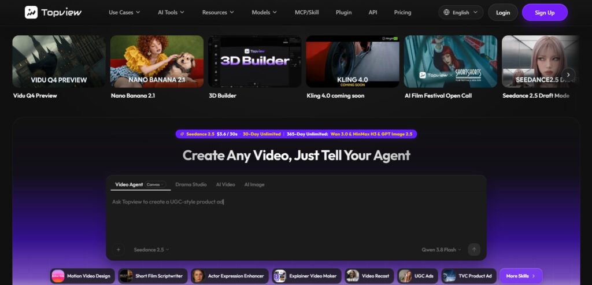Switch to the Drama Studio tab
This screenshot has width=592, height=285.
[191, 184]
